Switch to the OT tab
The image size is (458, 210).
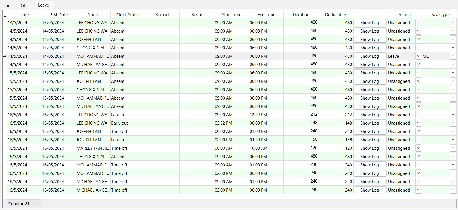pyautogui.click(x=23, y=5)
